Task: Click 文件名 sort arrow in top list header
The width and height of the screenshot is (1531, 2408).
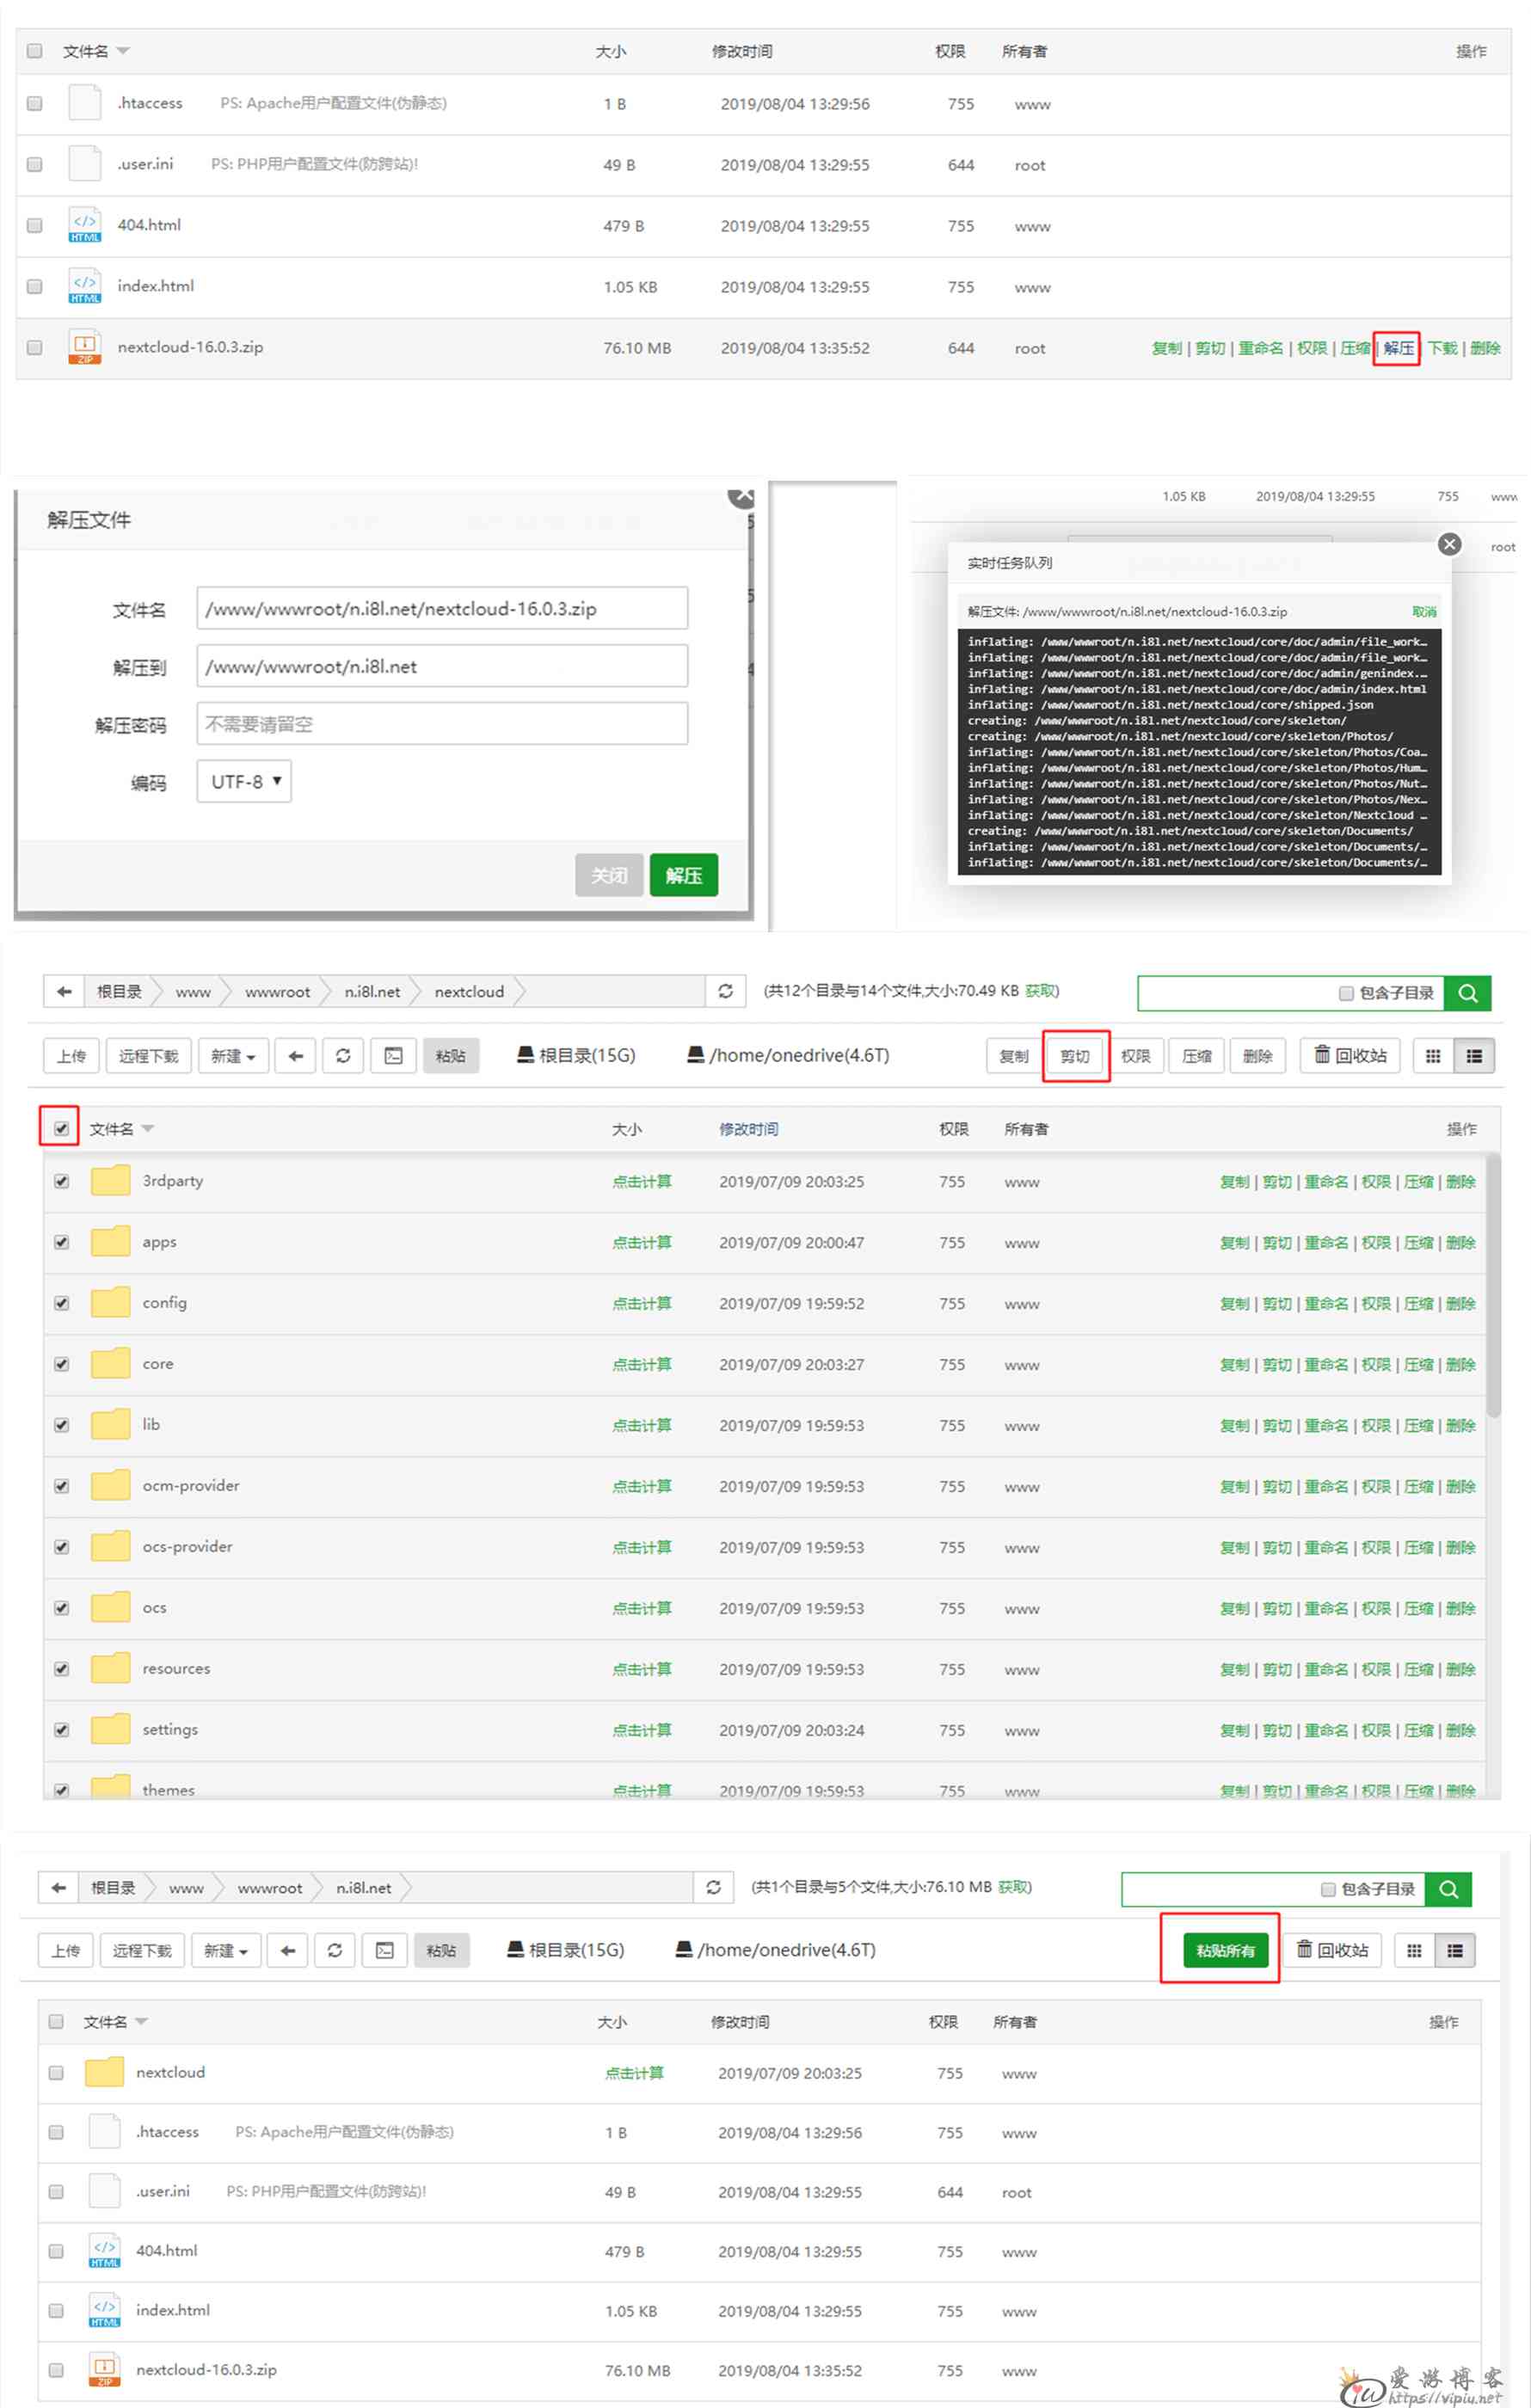Action: coord(123,51)
